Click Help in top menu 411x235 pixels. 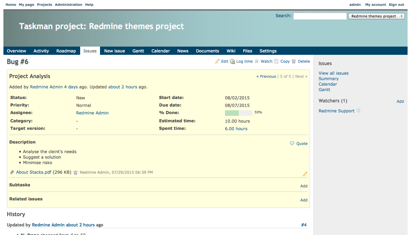tap(89, 4)
